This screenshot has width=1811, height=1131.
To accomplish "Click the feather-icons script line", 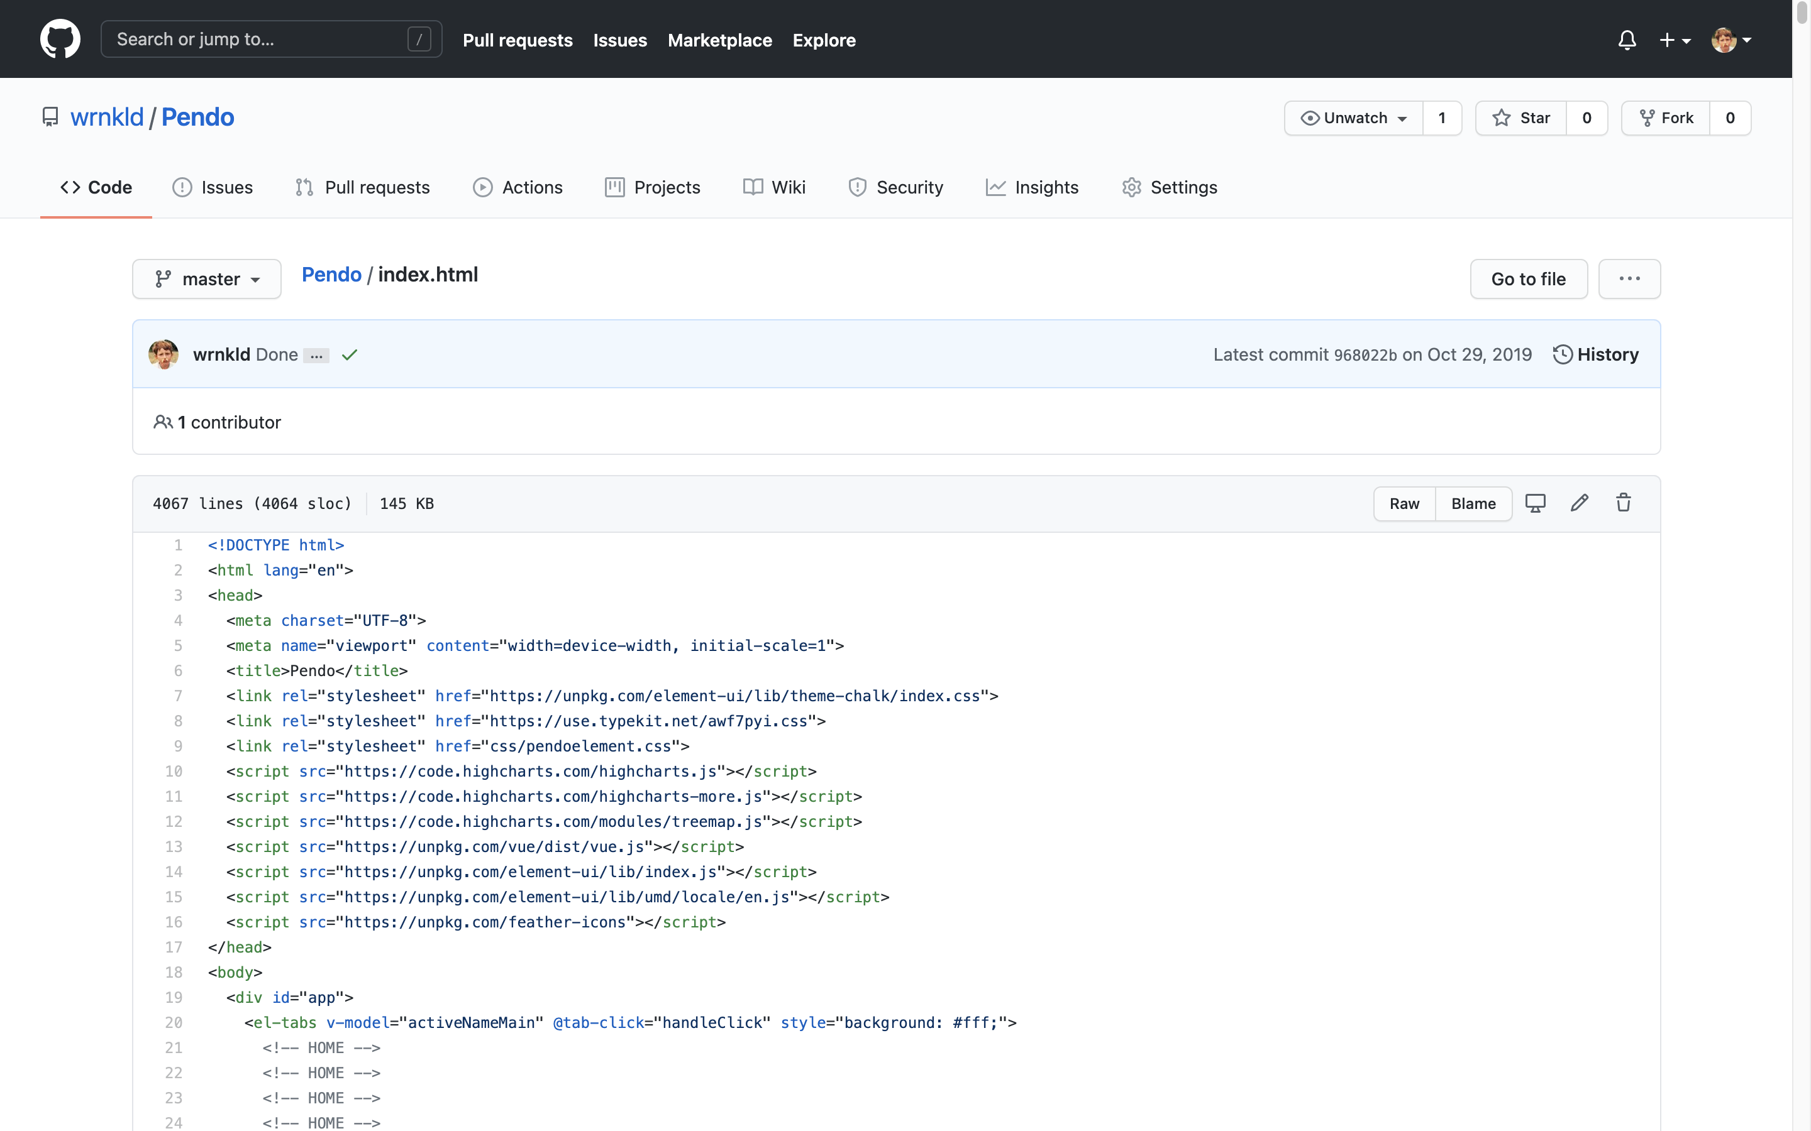I will [476, 922].
